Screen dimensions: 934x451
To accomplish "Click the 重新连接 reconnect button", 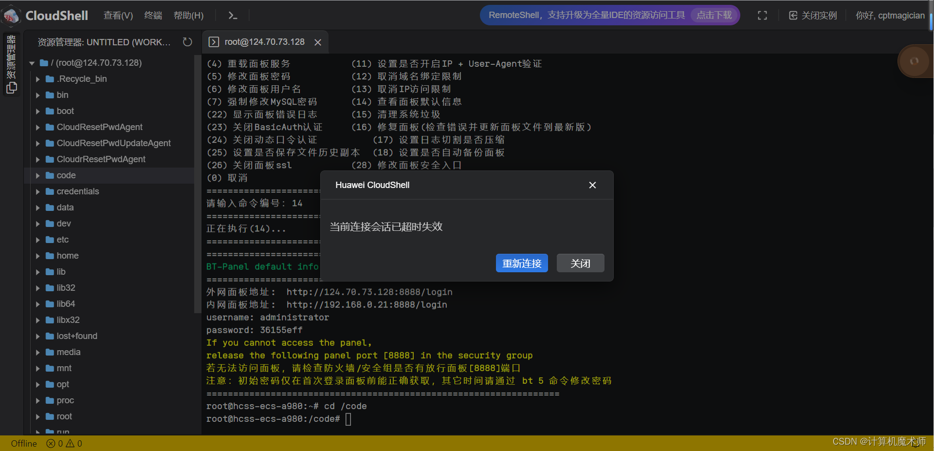I will [522, 263].
